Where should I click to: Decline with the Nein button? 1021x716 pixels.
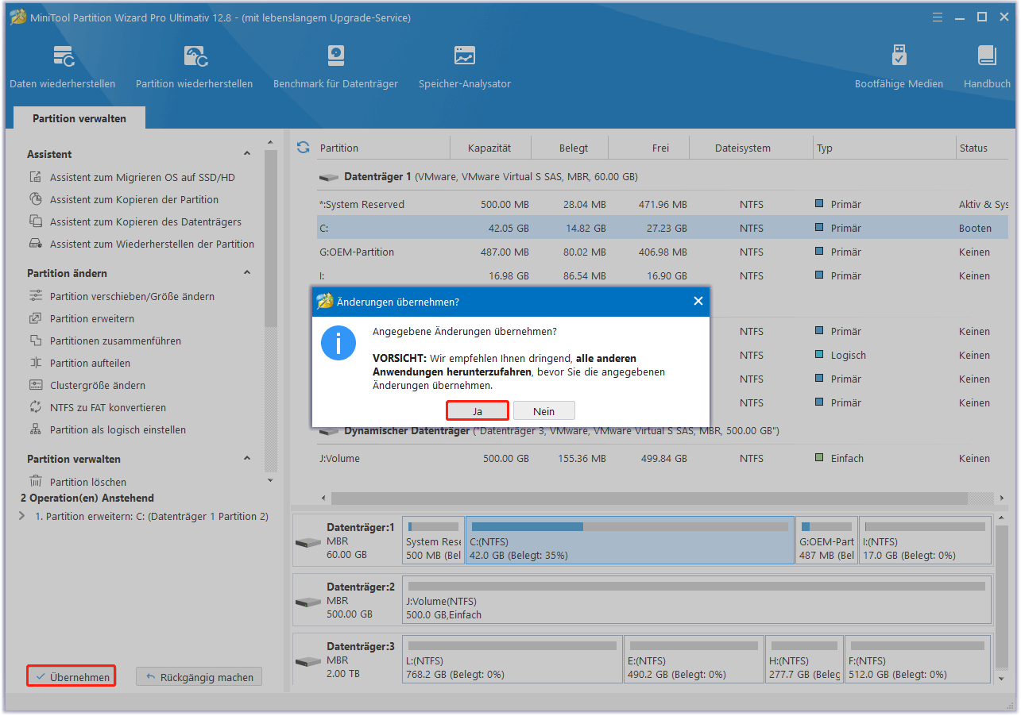pos(544,411)
